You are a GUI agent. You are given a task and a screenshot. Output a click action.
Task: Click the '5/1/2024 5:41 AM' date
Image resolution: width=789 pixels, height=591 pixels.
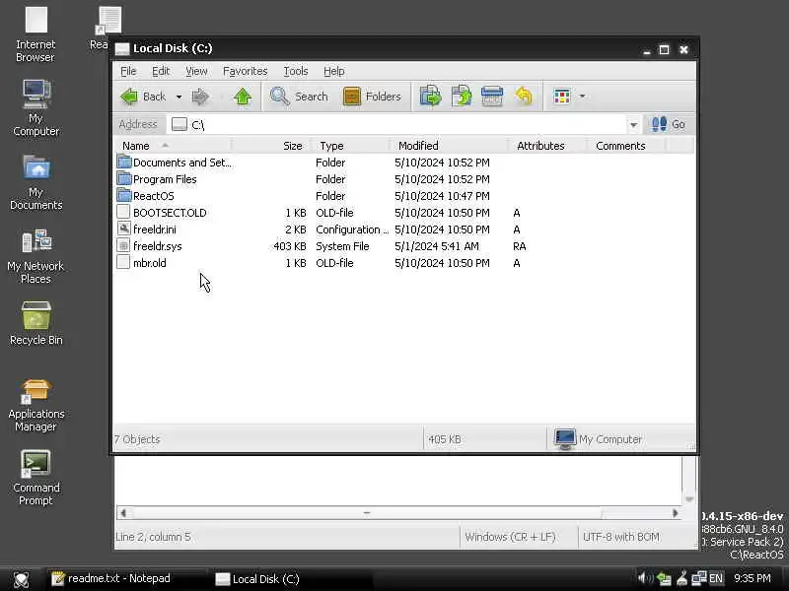[437, 246]
